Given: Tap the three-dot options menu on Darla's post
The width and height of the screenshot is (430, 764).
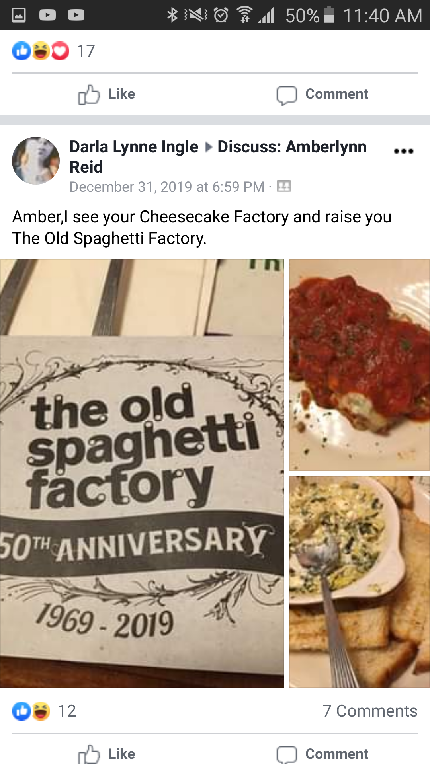Looking at the screenshot, I should click(403, 151).
